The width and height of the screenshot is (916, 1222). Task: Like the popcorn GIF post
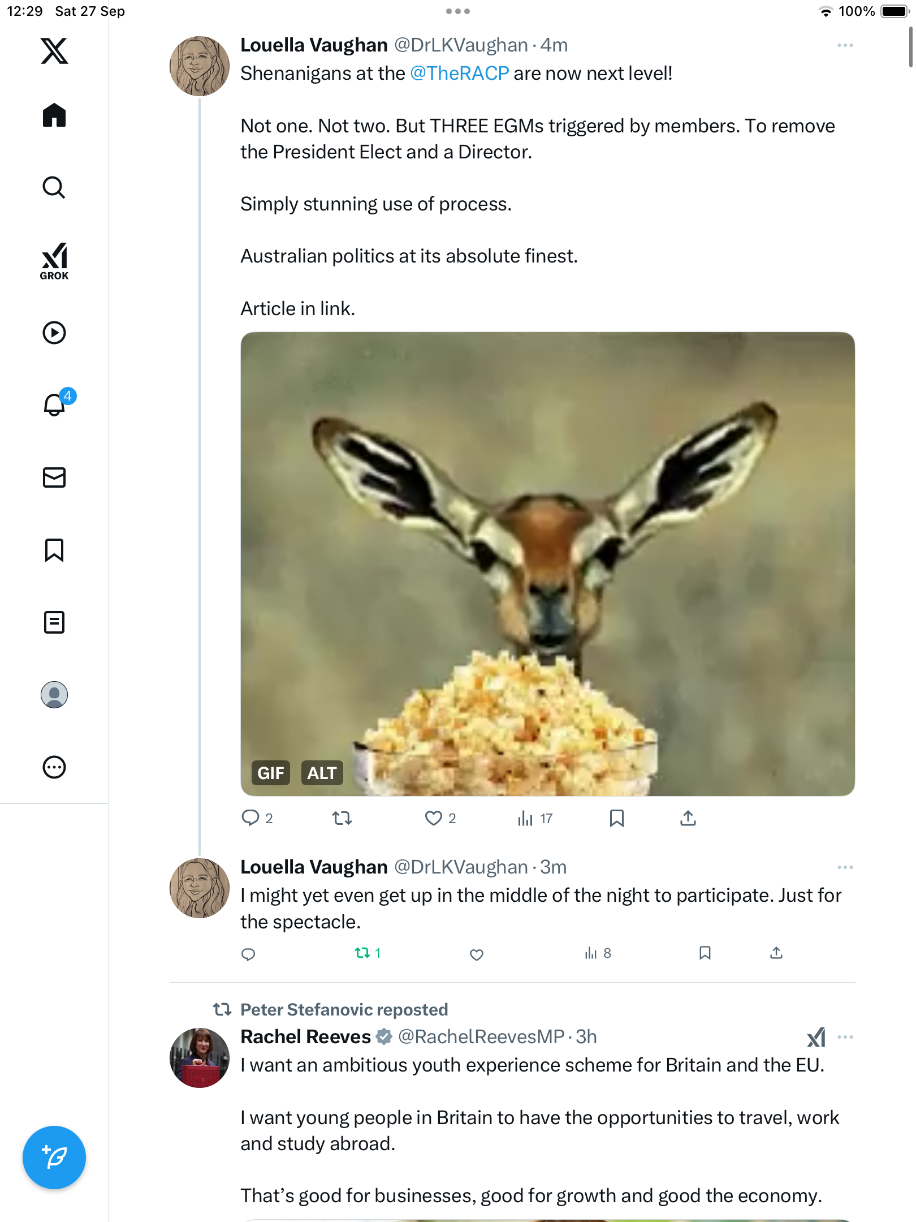(434, 818)
